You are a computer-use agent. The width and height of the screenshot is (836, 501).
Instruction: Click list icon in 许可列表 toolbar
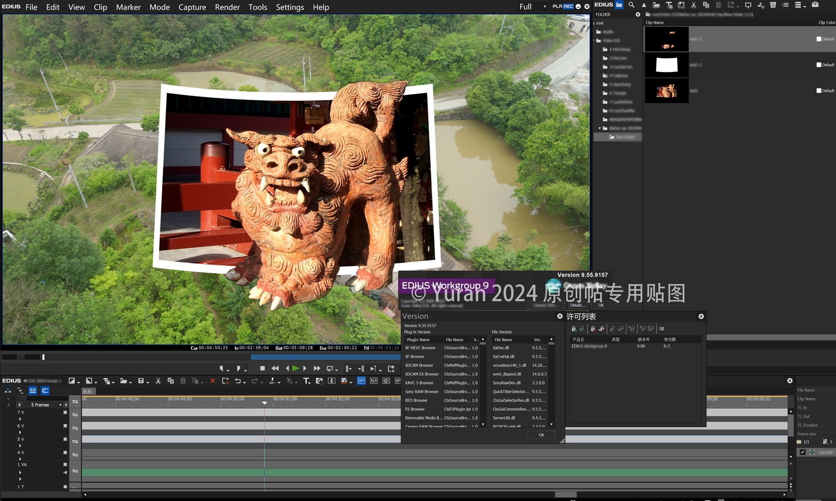(662, 329)
